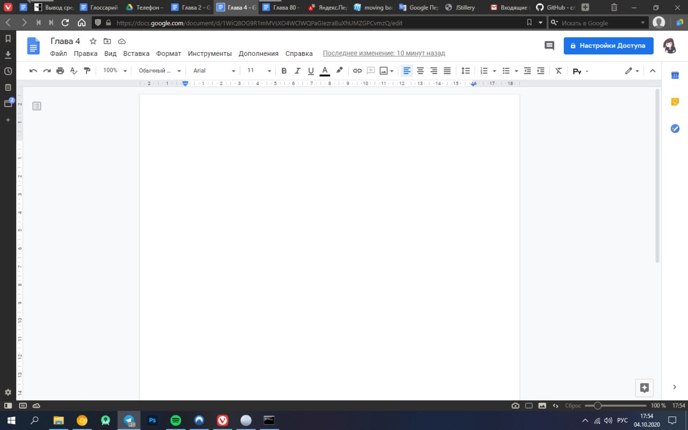Select the paint format roller
Image resolution: width=688 pixels, height=430 pixels.
(87, 70)
